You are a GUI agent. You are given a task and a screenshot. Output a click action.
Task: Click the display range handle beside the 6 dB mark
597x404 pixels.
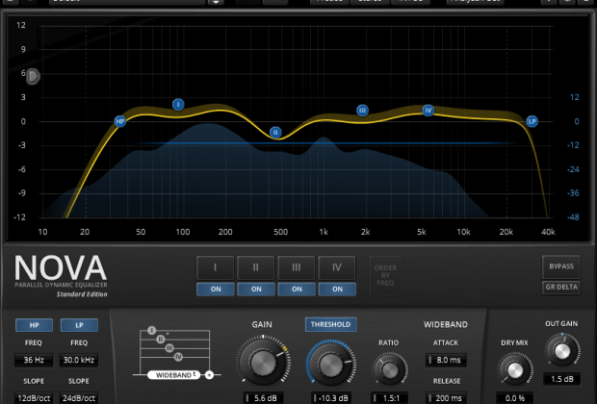(33, 76)
